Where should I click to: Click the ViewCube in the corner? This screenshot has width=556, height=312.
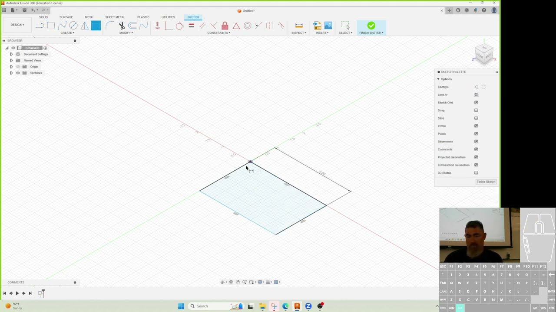click(484, 54)
